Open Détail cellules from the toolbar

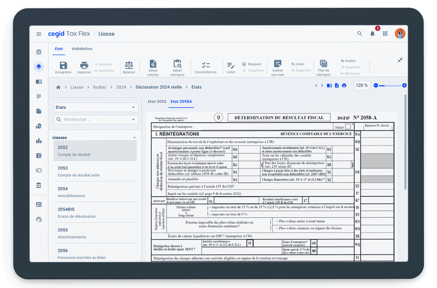(153, 64)
